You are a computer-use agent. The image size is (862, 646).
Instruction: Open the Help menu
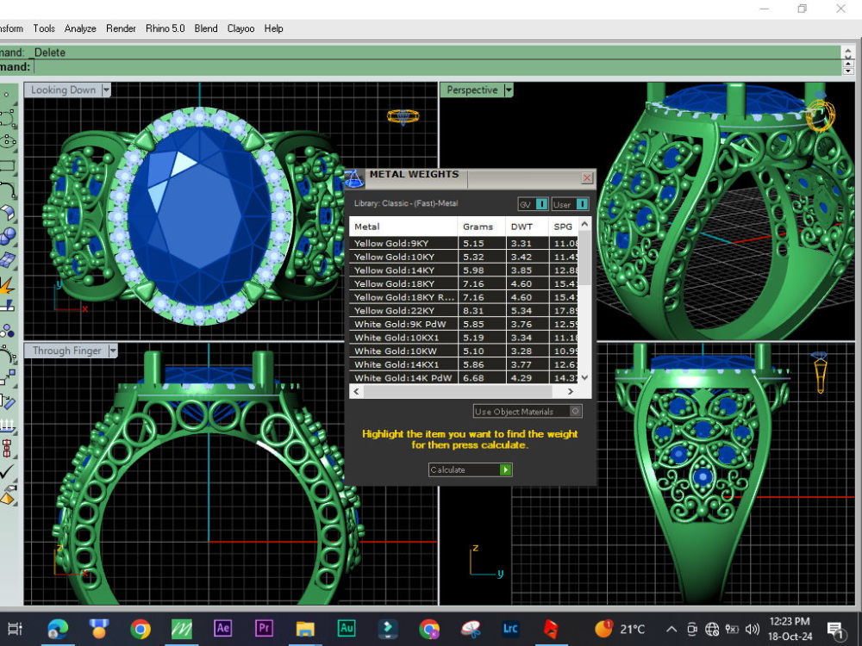point(274,28)
